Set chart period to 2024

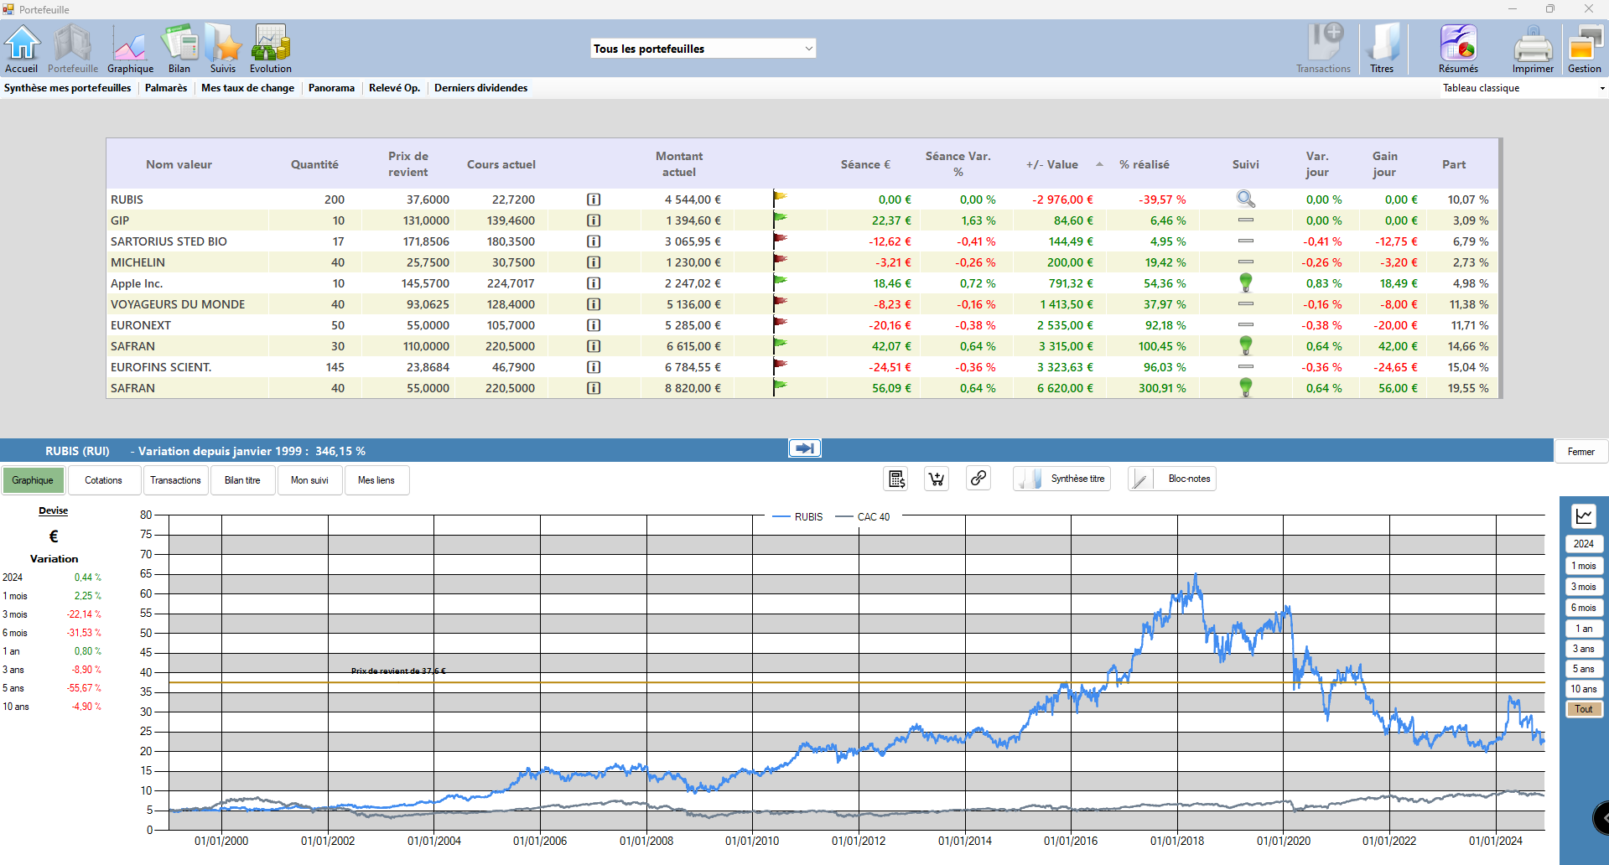coord(1584,544)
